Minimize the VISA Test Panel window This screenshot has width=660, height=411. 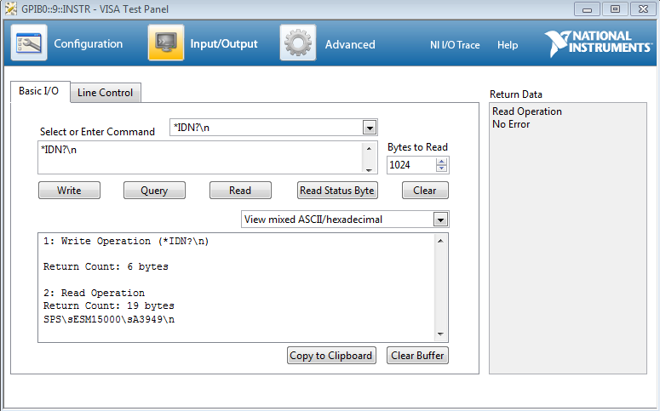(587, 9)
